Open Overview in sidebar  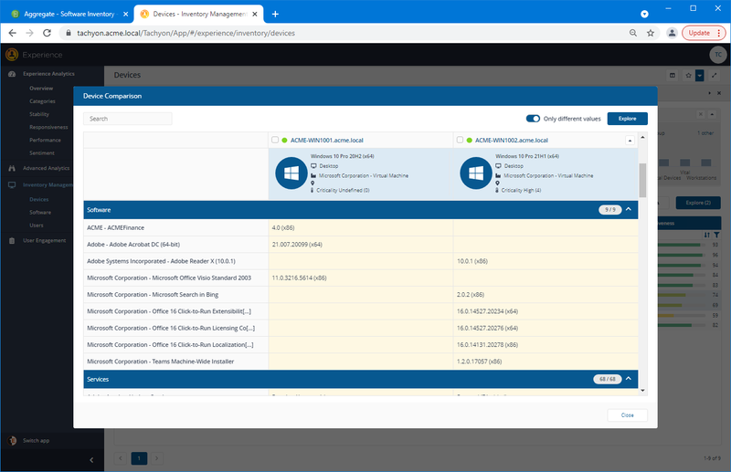point(41,88)
